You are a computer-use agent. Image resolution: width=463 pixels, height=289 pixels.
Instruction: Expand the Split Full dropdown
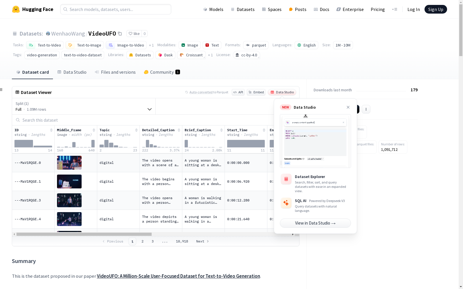[84, 106]
